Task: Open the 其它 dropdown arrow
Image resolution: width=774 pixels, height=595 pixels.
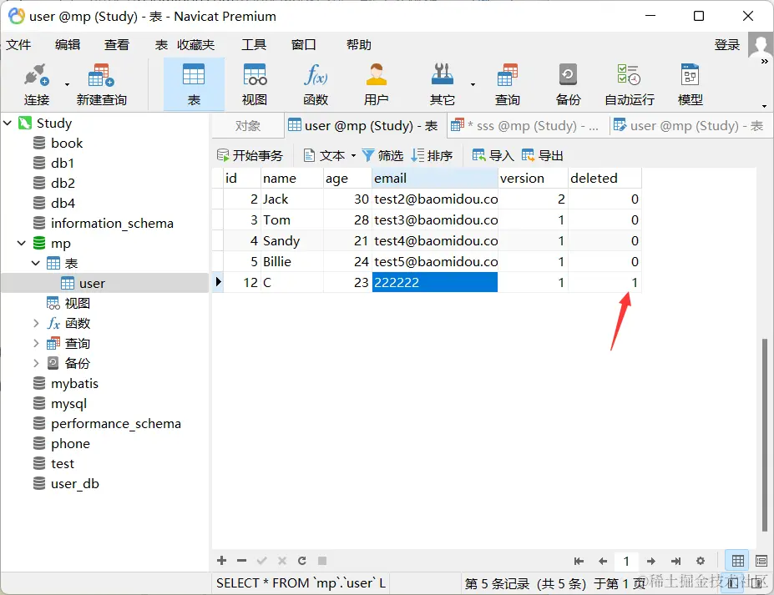Action: coord(473,85)
